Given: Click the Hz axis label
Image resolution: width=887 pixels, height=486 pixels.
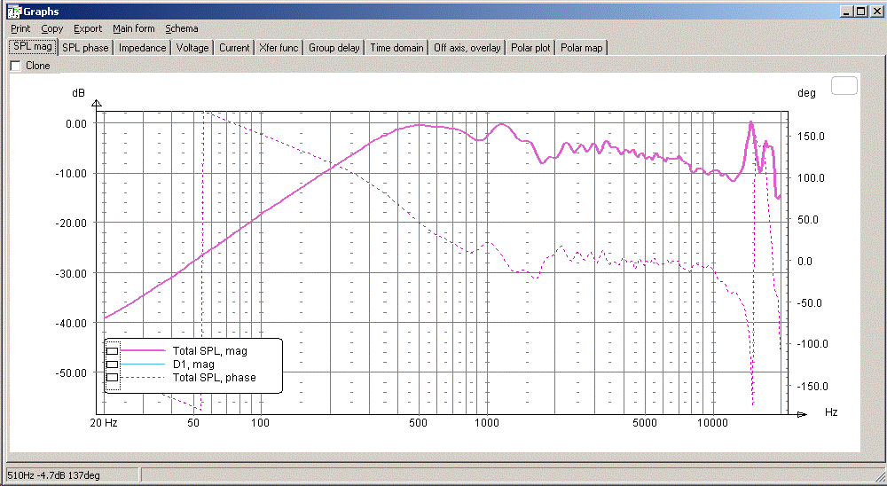Looking at the screenshot, I should pyautogui.click(x=830, y=412).
